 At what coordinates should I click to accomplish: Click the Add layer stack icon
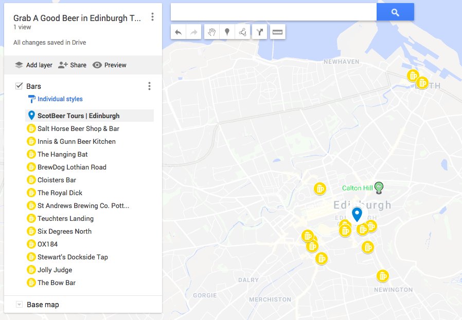(x=19, y=65)
